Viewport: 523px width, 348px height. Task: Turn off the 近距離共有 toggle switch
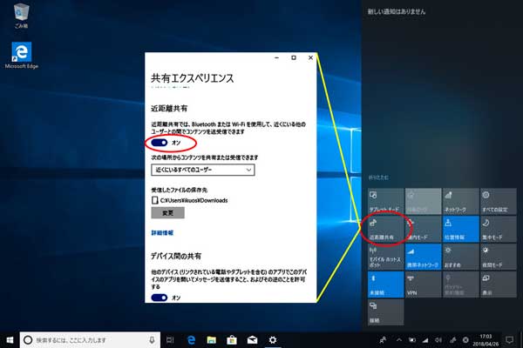160,143
